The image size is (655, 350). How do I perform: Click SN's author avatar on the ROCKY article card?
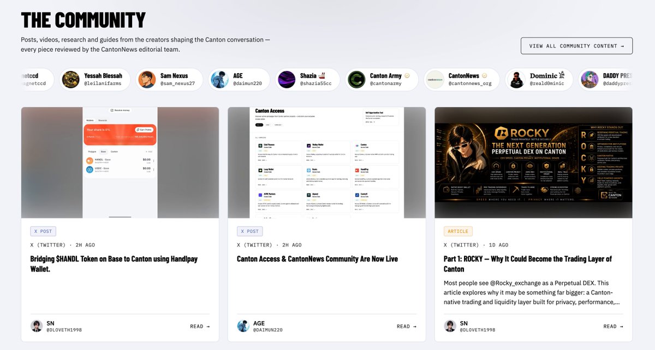click(x=450, y=326)
